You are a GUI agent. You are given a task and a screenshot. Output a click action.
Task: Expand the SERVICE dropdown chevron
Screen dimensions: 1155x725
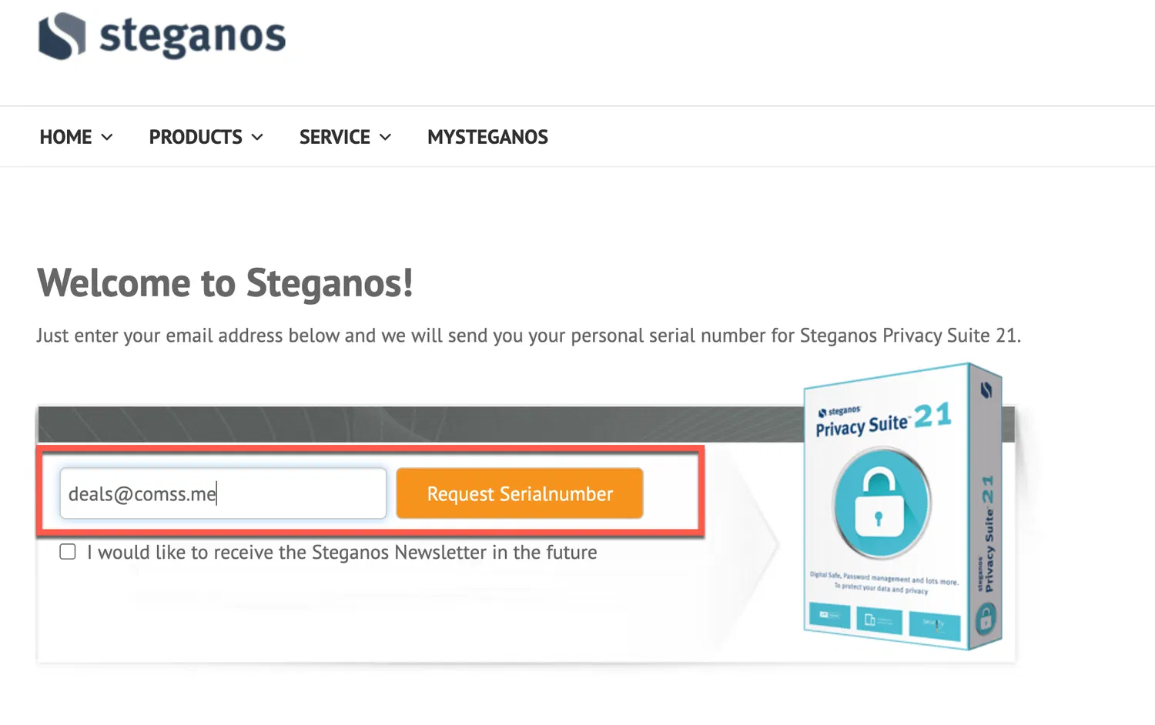[385, 136]
